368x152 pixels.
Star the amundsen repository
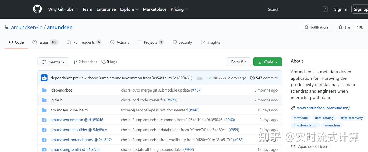tap(344, 27)
